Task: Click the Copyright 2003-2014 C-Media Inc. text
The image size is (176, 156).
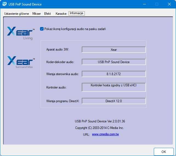Action: point(100,128)
